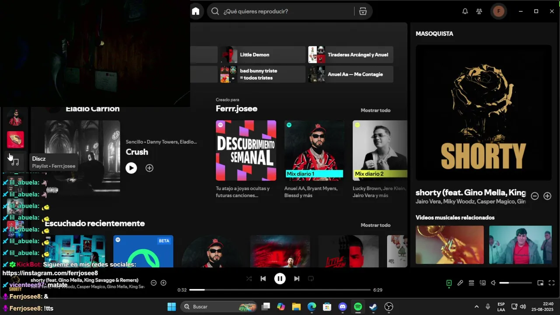This screenshot has height=315, width=560.
Task: Click plus icon in bottom player bar
Action: pyautogui.click(x=163, y=283)
